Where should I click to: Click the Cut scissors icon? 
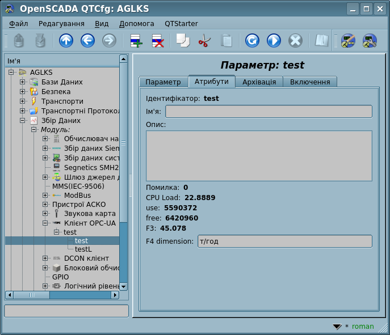click(x=204, y=41)
